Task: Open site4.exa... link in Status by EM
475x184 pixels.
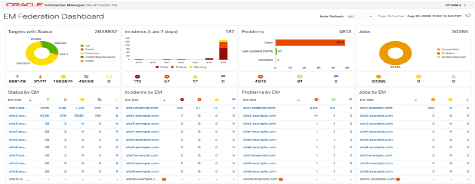Action: [18, 131]
